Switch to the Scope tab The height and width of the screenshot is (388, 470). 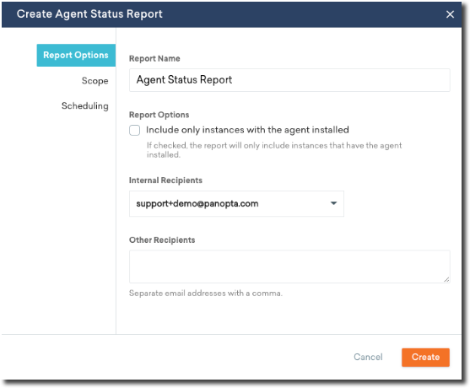95,81
